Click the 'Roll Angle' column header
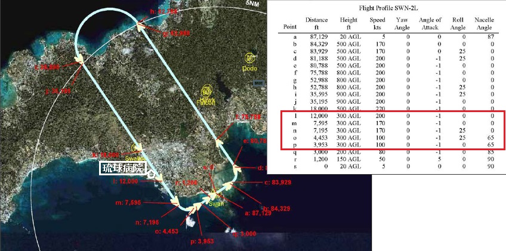Viewport: 506px width, 251px height. (x=458, y=24)
